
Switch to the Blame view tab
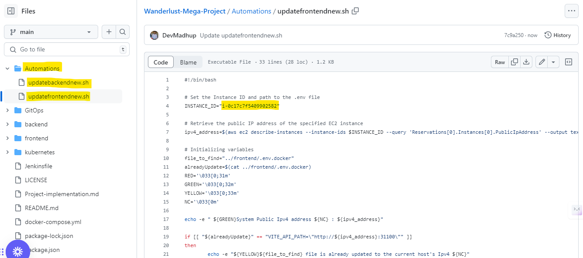(188, 62)
